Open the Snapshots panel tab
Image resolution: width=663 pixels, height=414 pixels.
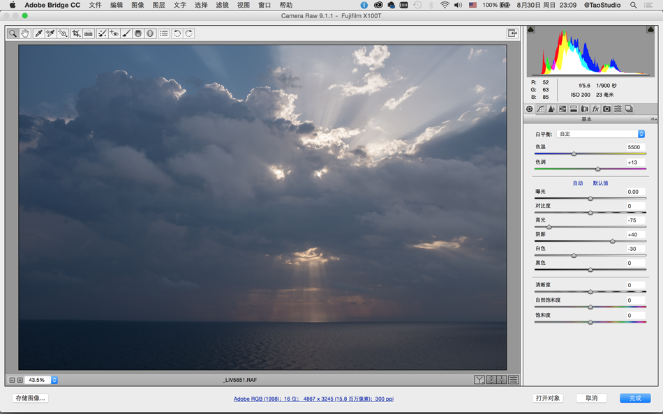[630, 109]
